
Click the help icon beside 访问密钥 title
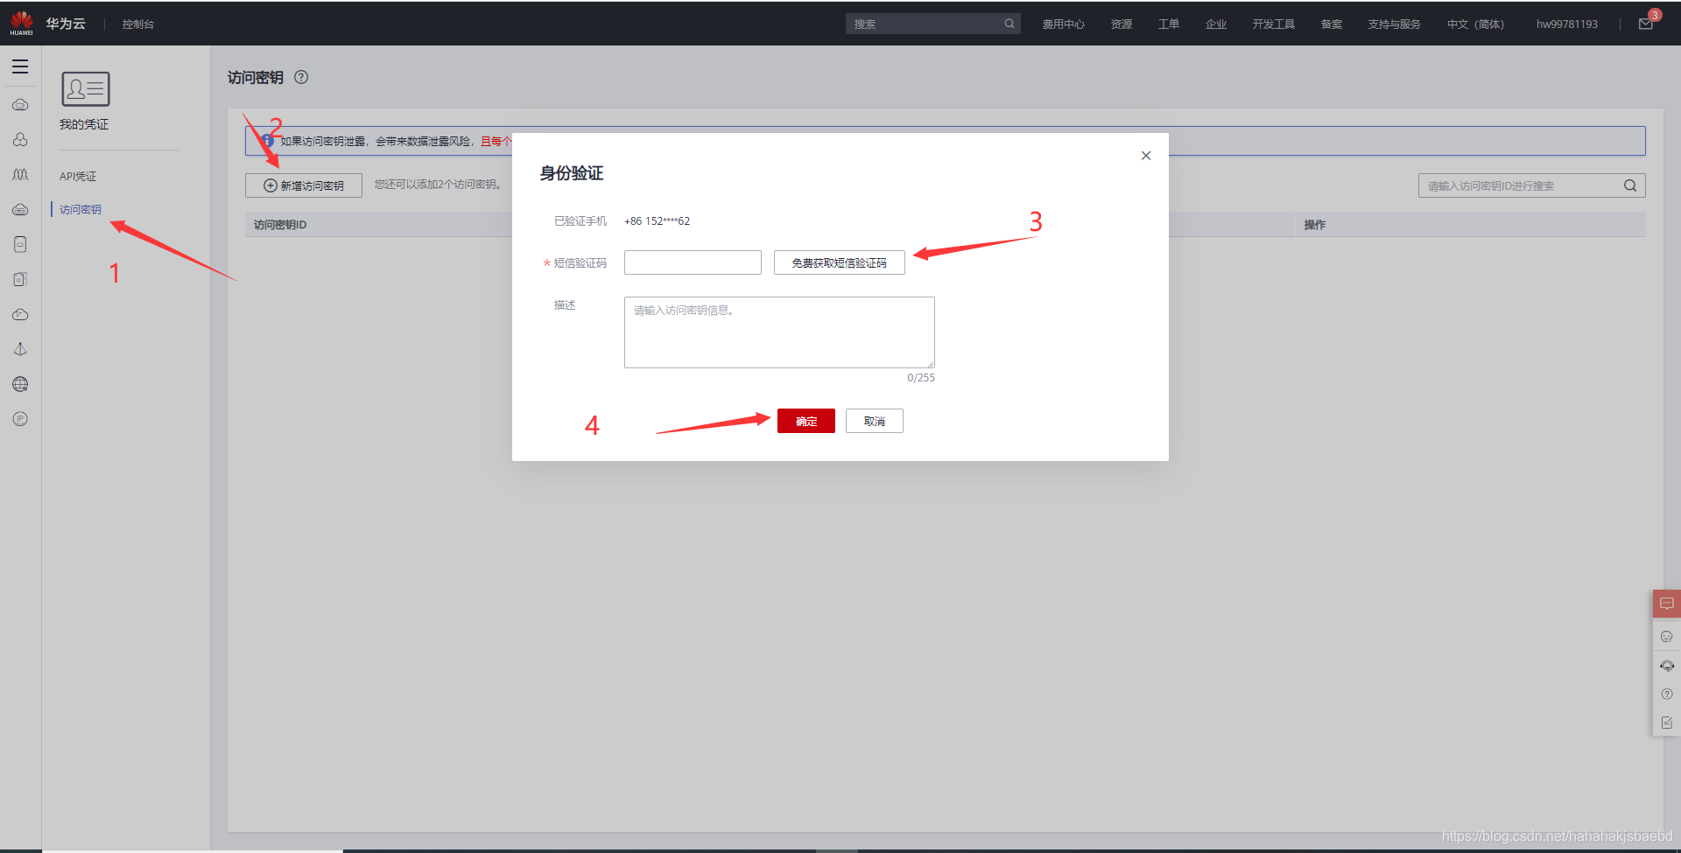301,77
